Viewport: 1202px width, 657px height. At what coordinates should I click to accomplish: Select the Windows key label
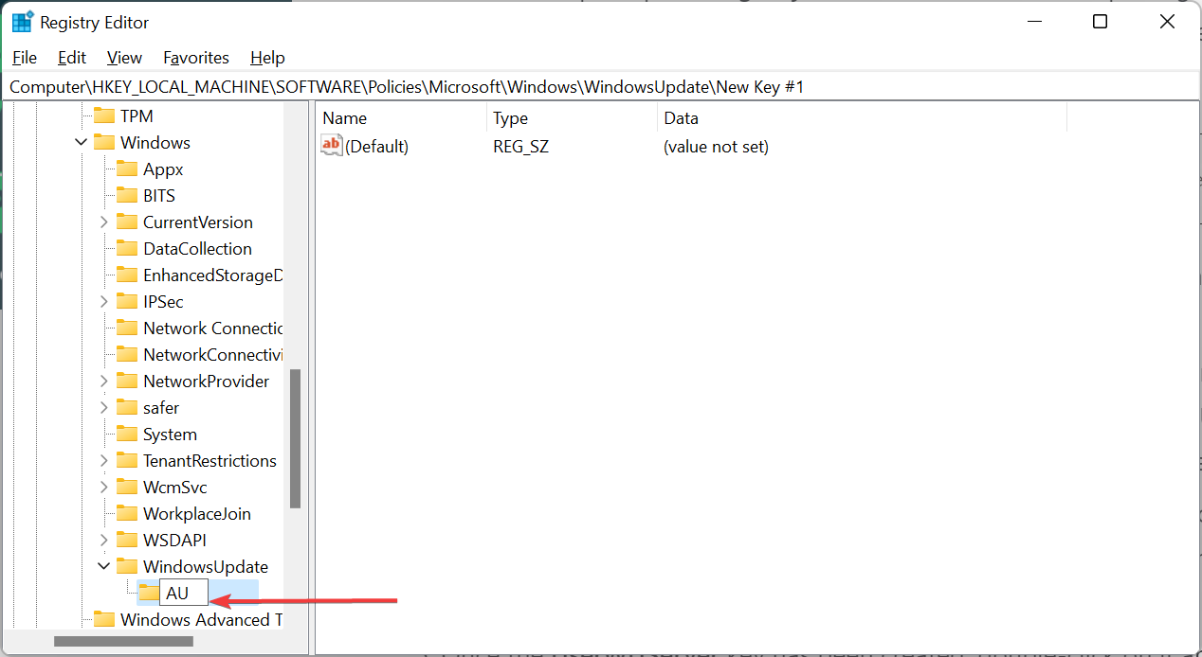coord(155,143)
